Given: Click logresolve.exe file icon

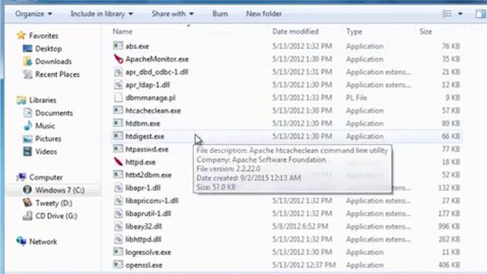Looking at the screenshot, I should pyautogui.click(x=118, y=252).
